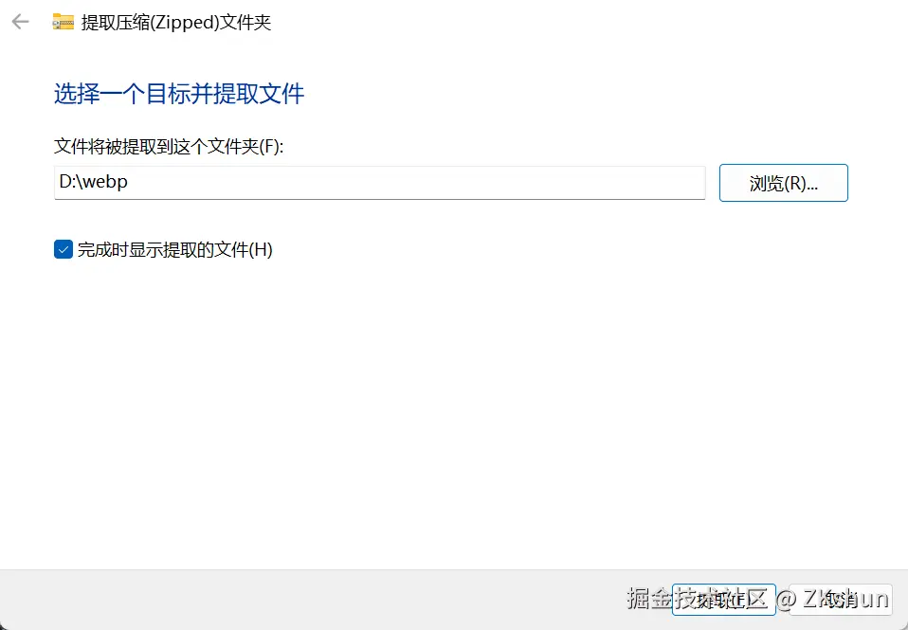Image resolution: width=908 pixels, height=630 pixels.
Task: Click the 选择一个目标并提取文件 heading
Action: [x=179, y=94]
